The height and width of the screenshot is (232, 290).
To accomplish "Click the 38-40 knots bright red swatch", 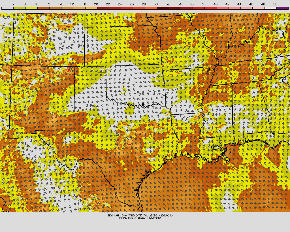I will (x=211, y=8).
